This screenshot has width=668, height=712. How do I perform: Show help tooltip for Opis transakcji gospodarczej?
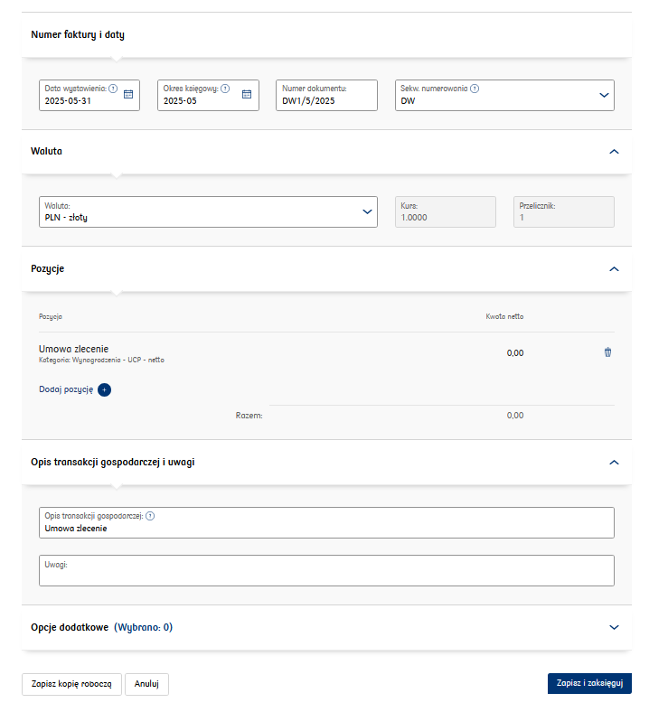click(150, 516)
